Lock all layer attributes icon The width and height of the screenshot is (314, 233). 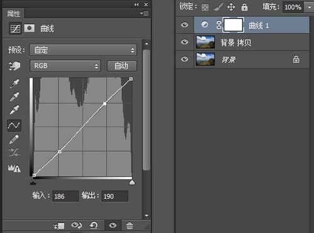[244, 7]
